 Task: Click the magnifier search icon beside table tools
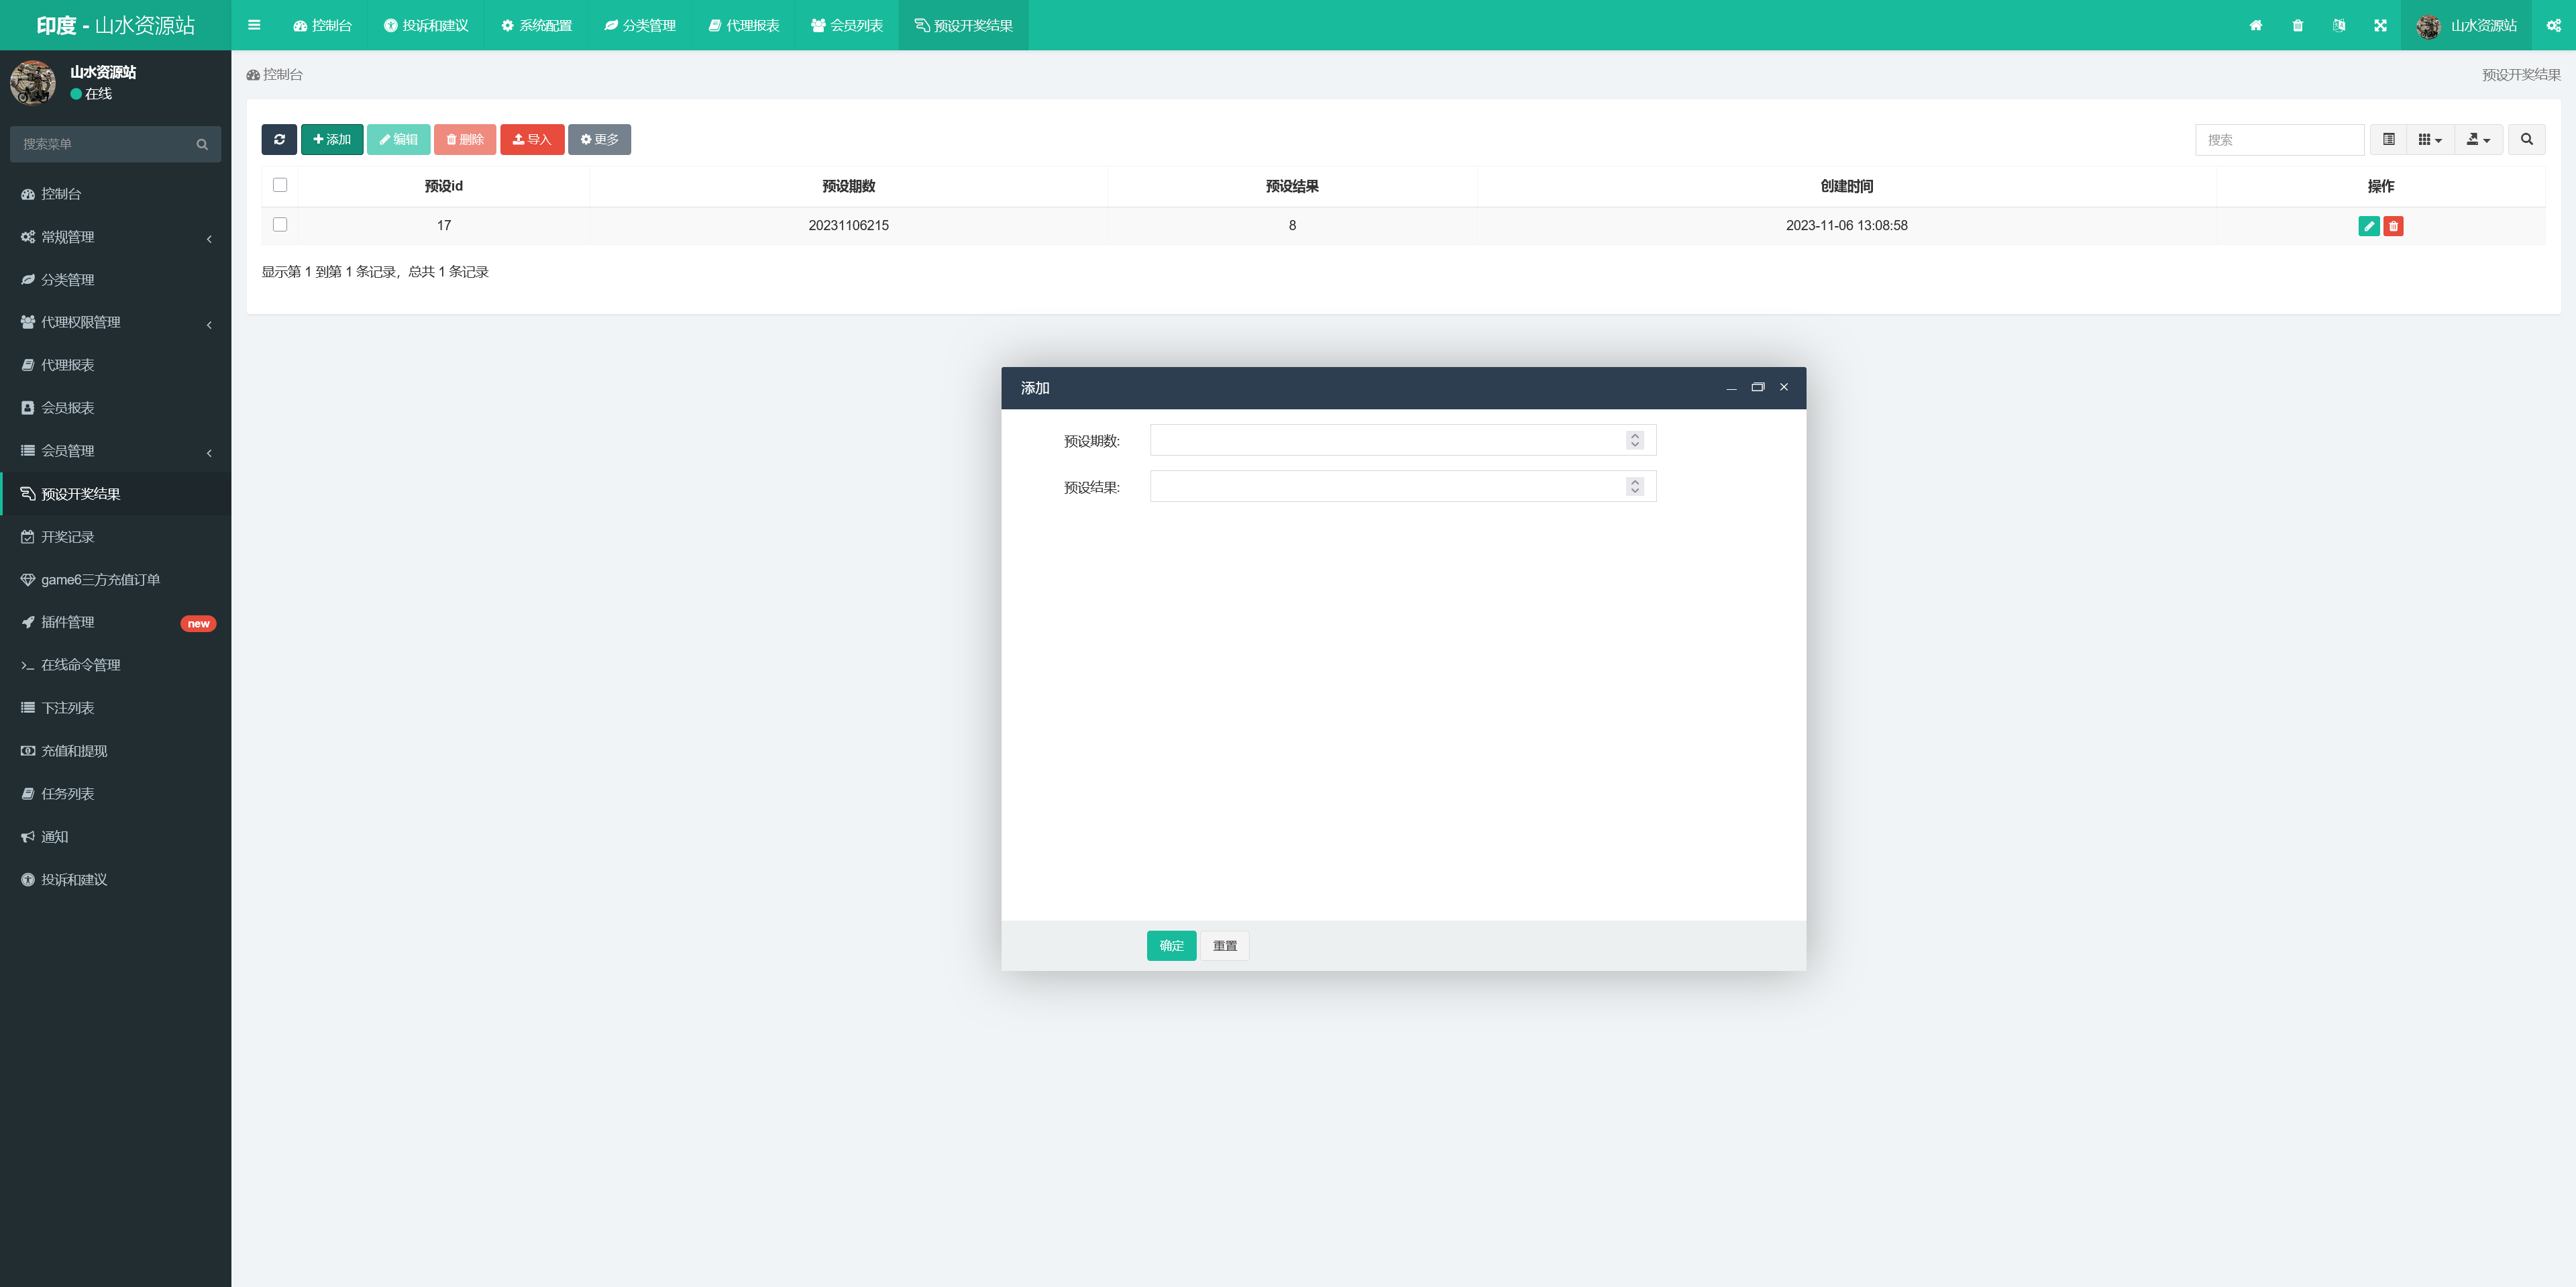tap(2526, 139)
